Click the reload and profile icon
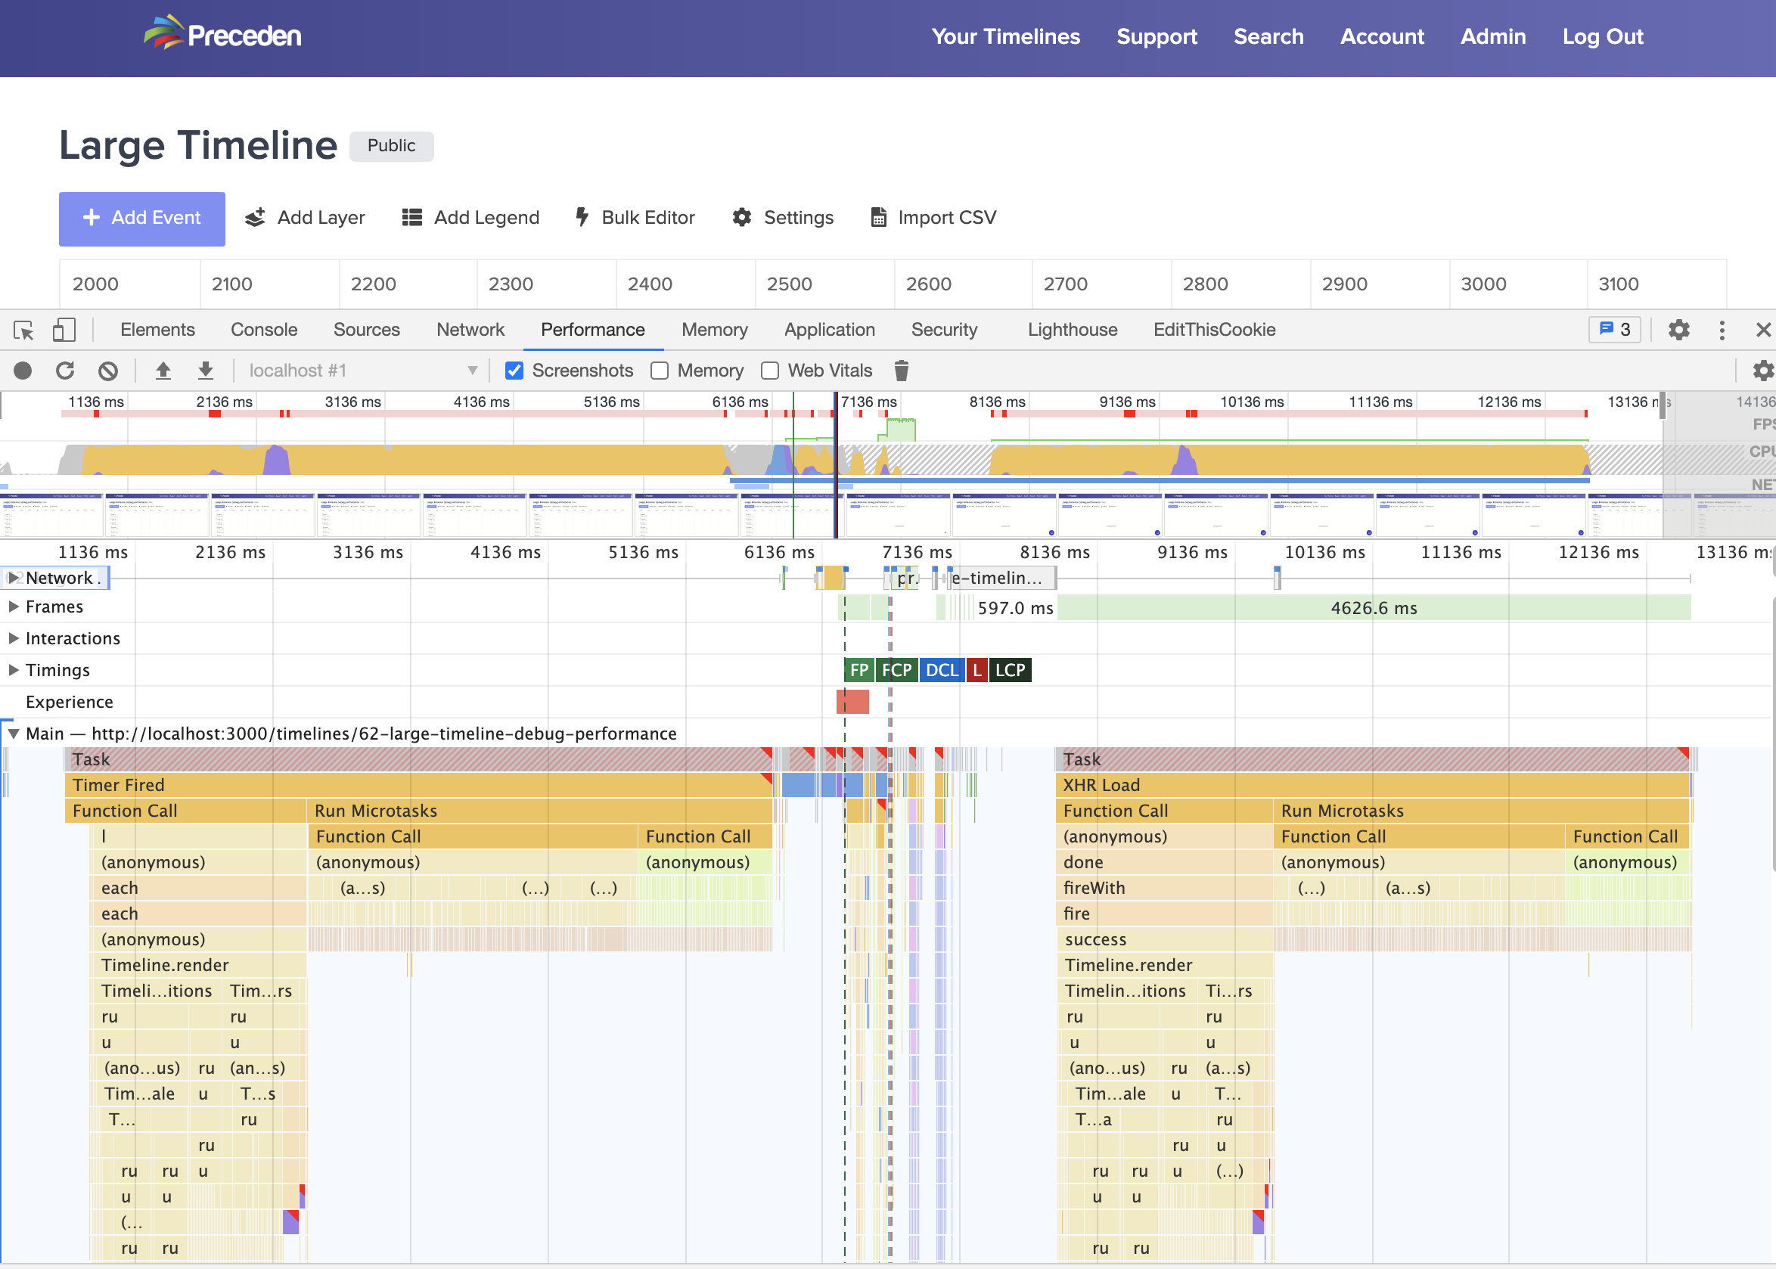This screenshot has height=1269, width=1776. pyautogui.click(x=66, y=371)
